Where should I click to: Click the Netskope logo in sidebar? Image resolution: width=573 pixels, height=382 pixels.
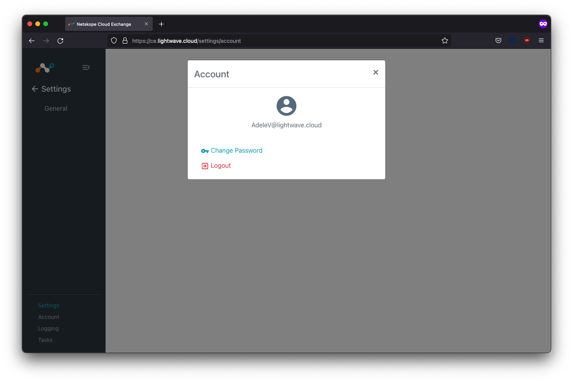[x=45, y=68]
